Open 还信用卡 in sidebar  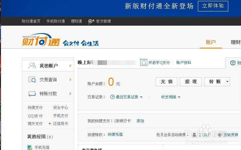click(60, 123)
